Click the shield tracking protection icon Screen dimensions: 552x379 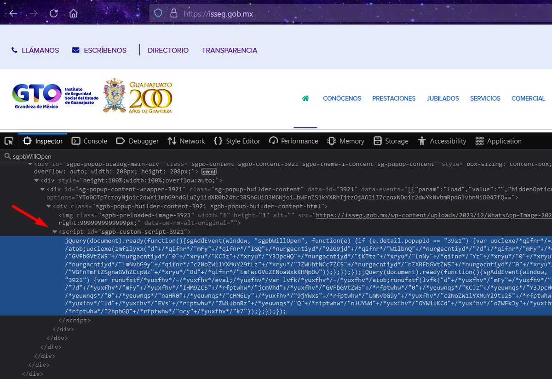click(158, 13)
